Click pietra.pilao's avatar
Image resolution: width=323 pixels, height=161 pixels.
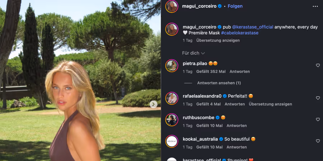point(172,65)
